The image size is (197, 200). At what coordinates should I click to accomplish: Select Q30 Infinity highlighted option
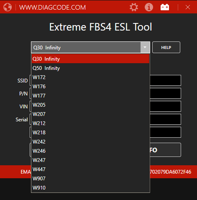pyautogui.click(x=90, y=59)
